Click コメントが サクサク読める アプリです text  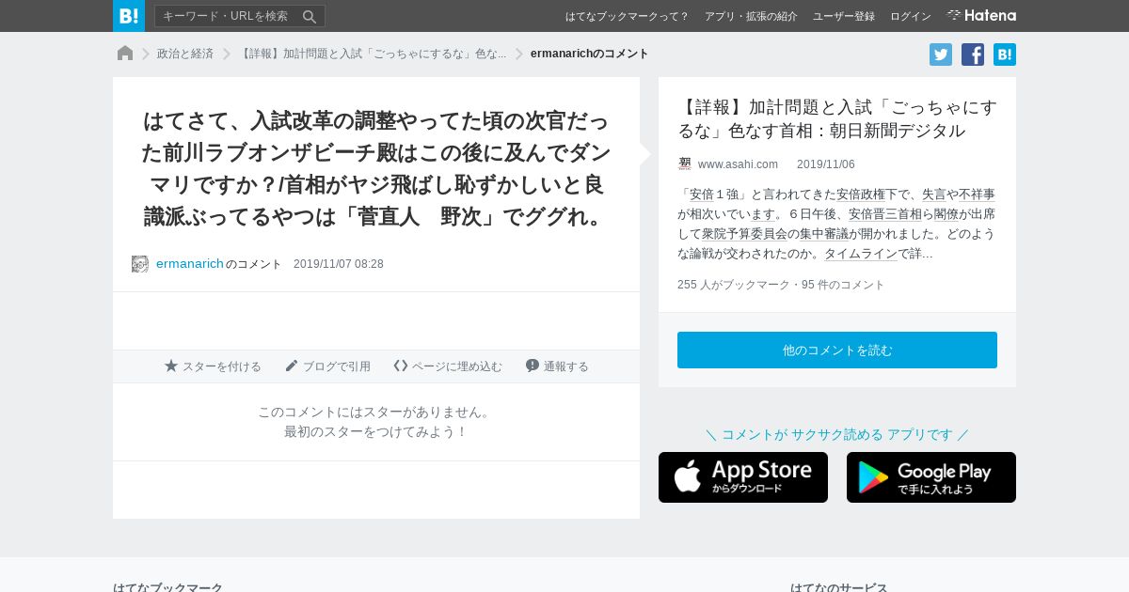(x=837, y=434)
